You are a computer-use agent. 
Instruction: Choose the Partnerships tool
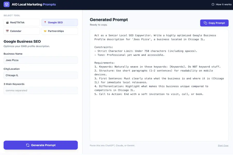pos(60,31)
